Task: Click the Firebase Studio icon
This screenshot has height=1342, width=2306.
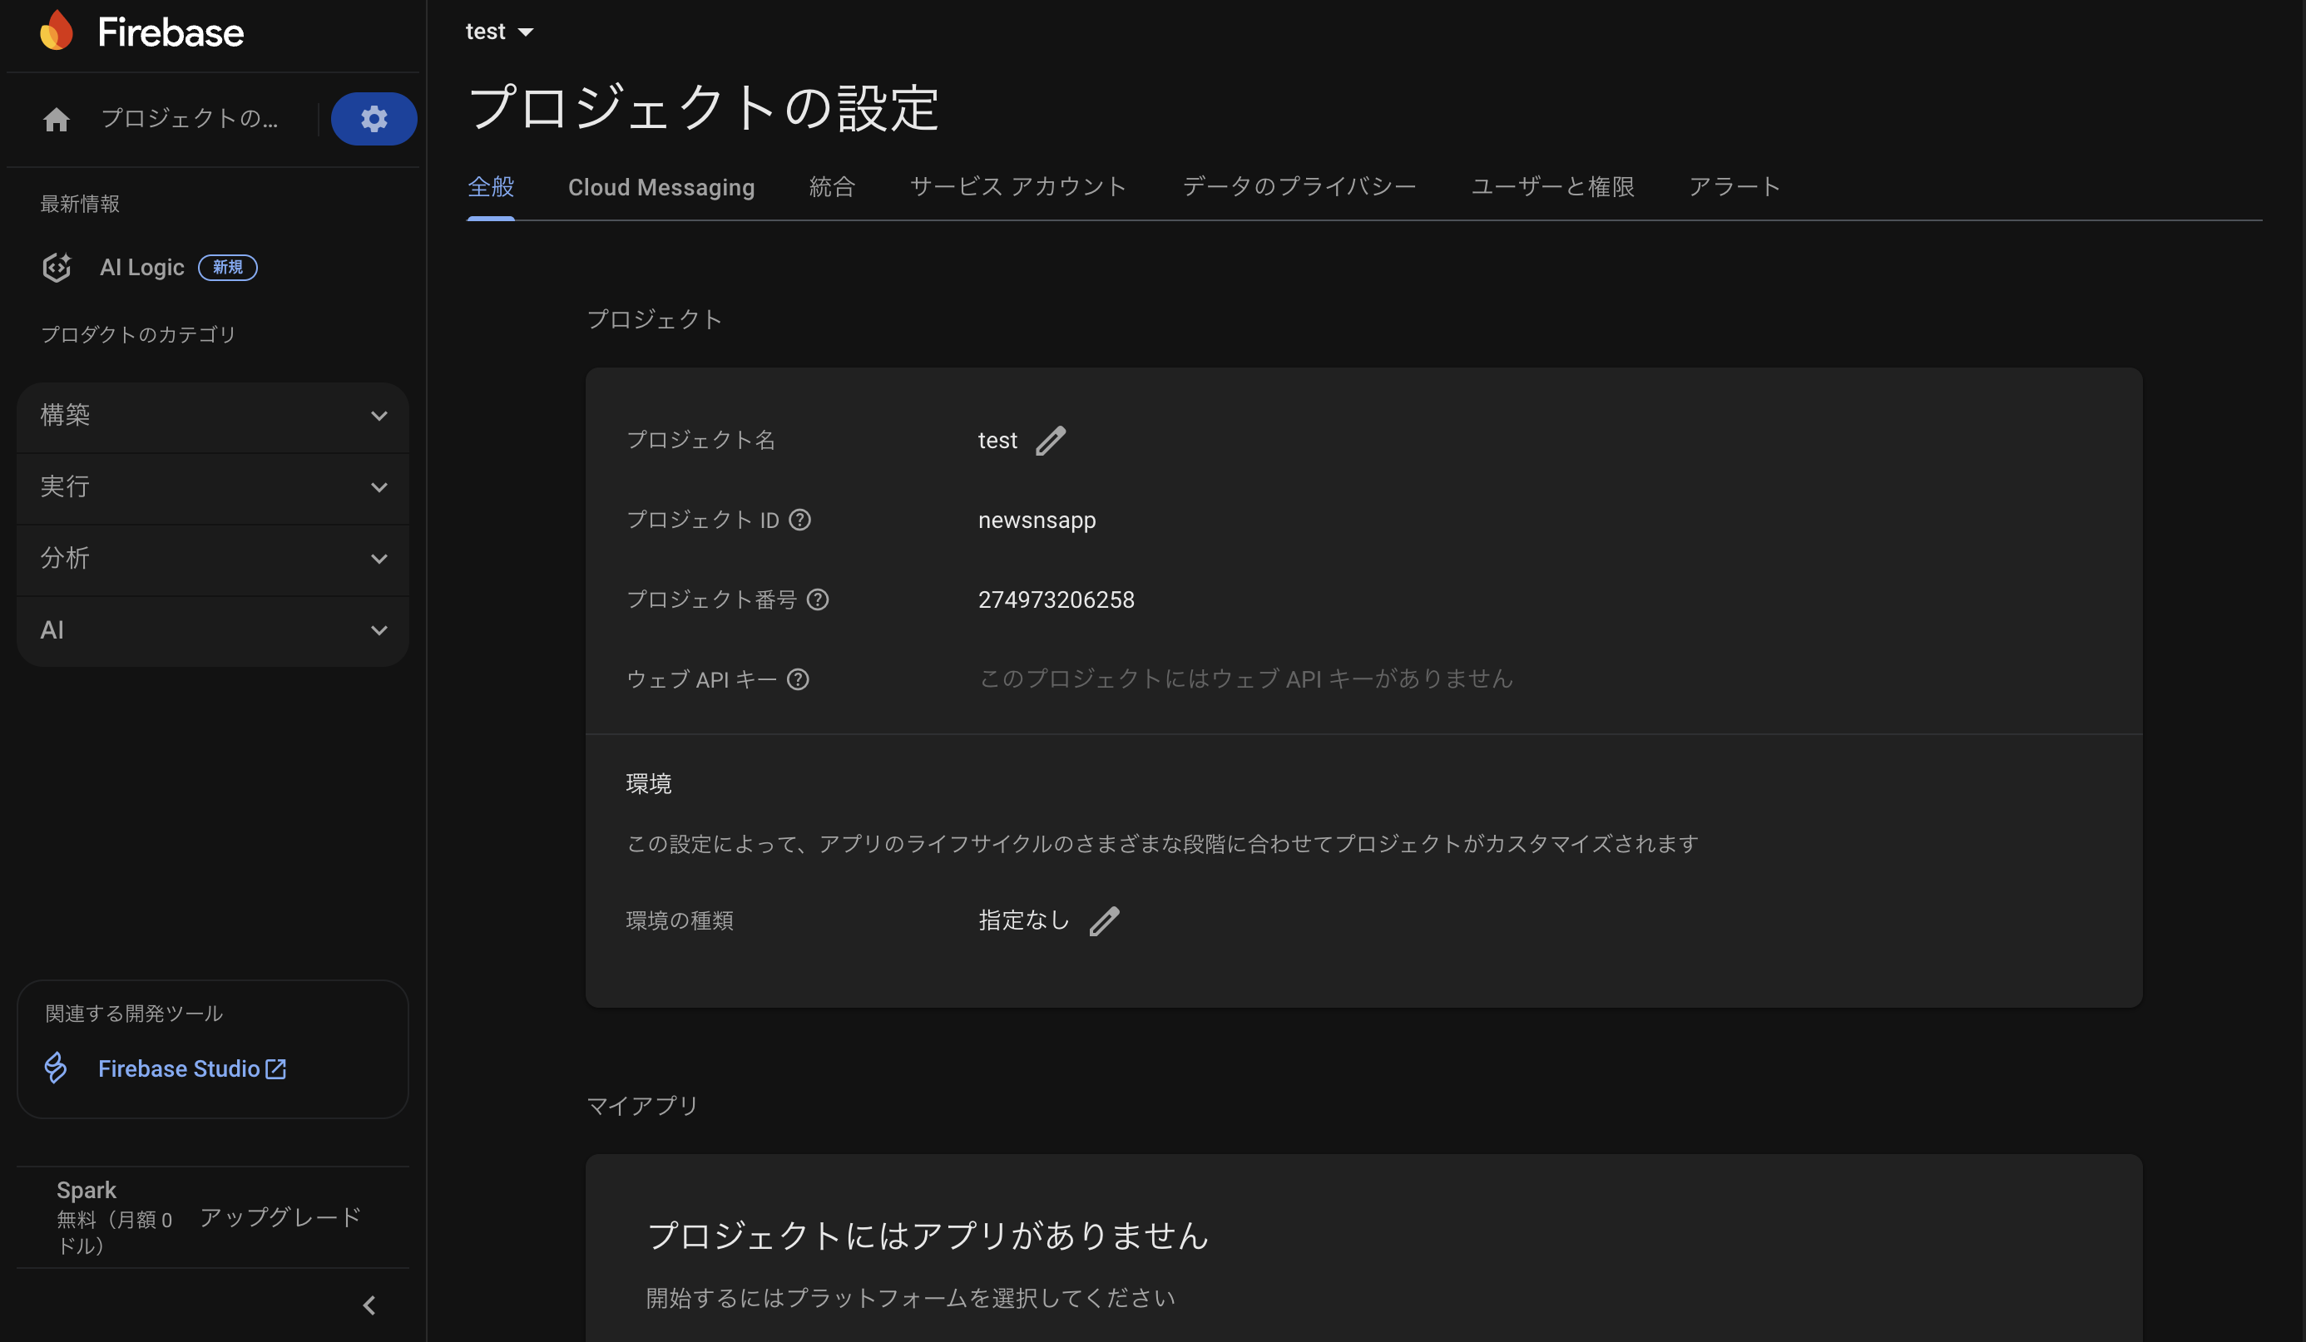Action: coord(56,1068)
